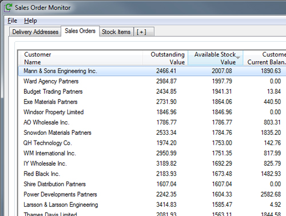Click outstanding value 1974.20
The image size is (286, 216).
pos(166,143)
